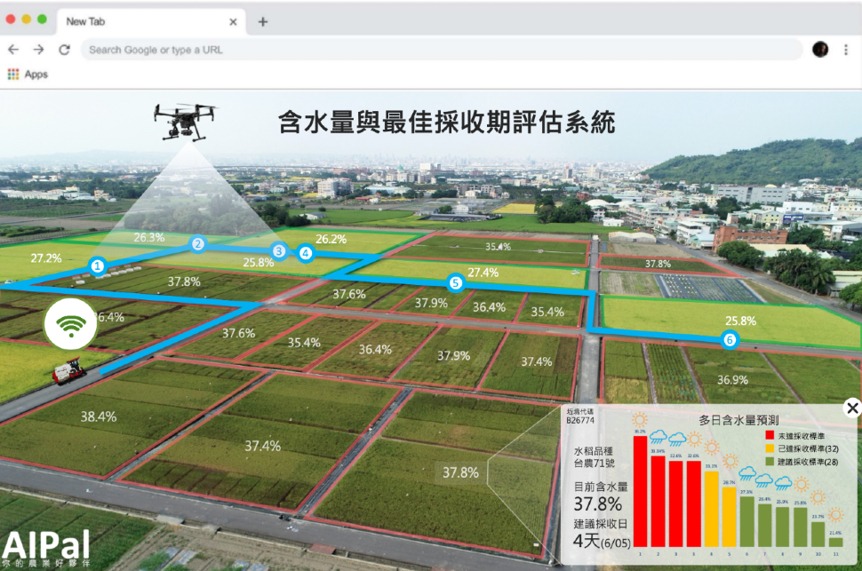Select waypoint marker number 2
Image resolution: width=862 pixels, height=571 pixels.
pyautogui.click(x=198, y=244)
